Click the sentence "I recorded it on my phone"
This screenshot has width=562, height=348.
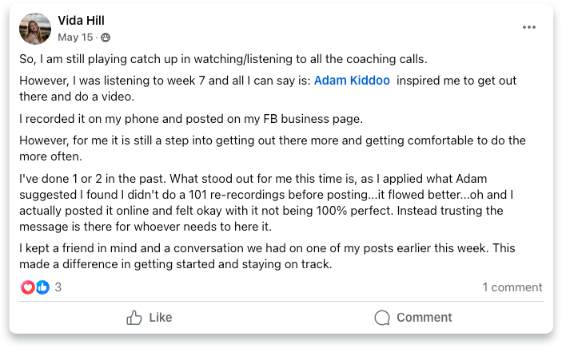click(x=192, y=119)
